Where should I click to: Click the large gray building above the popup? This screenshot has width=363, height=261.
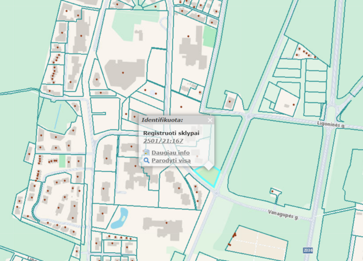tap(125, 72)
